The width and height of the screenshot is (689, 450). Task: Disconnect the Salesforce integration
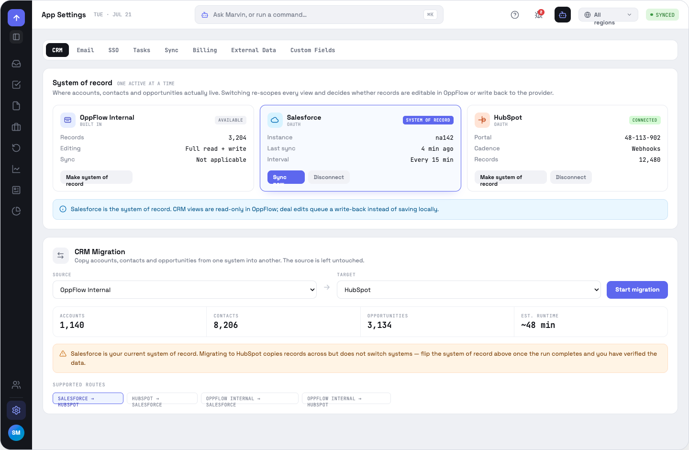pos(329,177)
